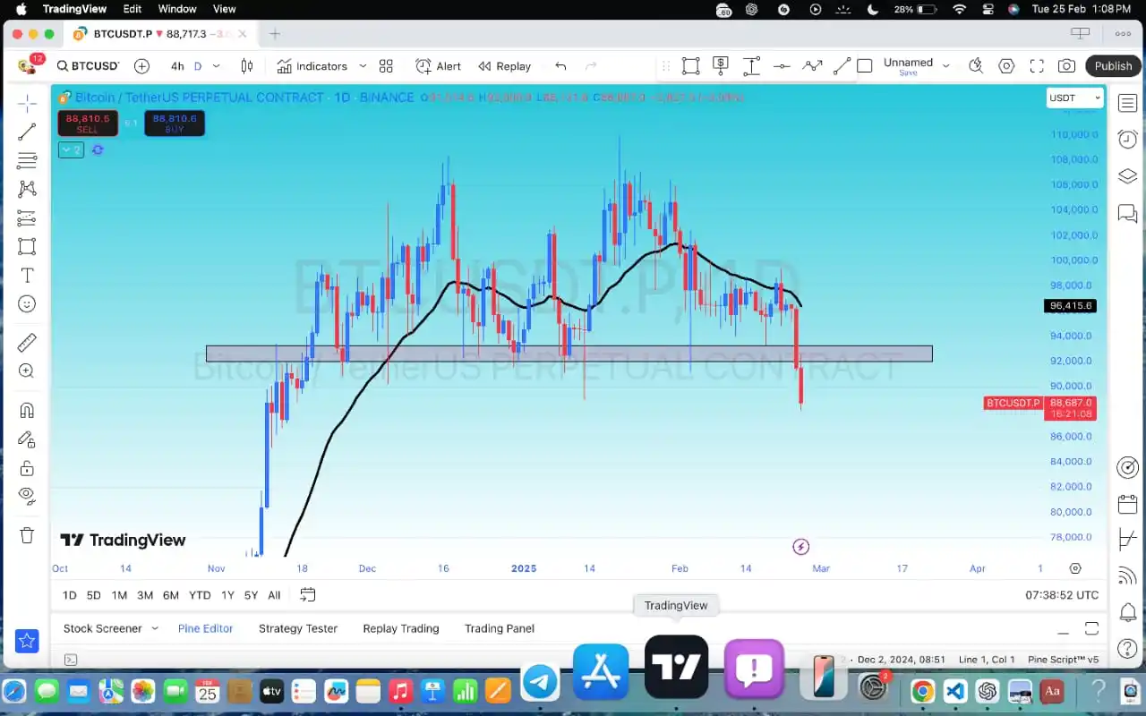Undo the last chart action
Viewport: 1146px width, 716px height.
(560, 66)
